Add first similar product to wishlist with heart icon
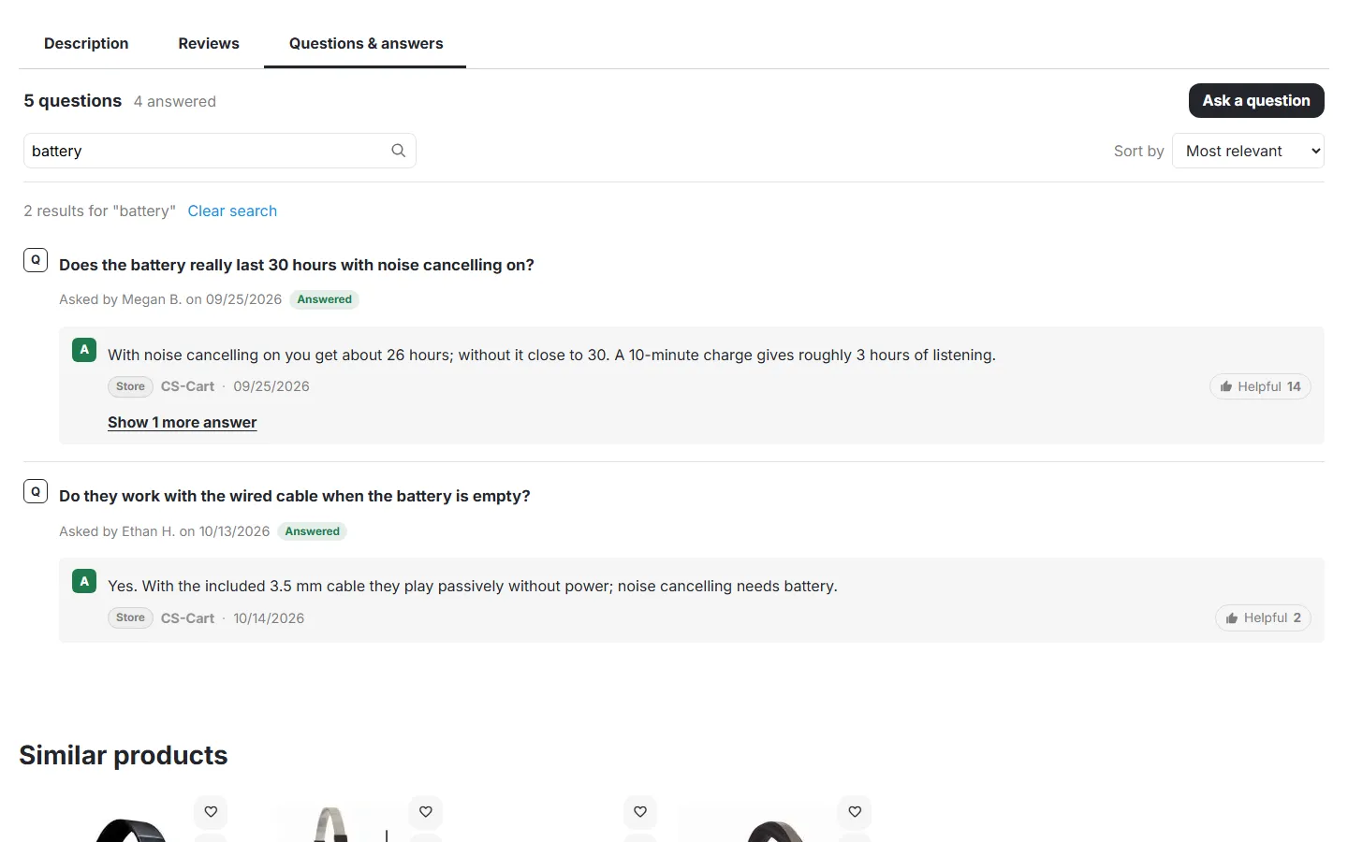 (211, 811)
